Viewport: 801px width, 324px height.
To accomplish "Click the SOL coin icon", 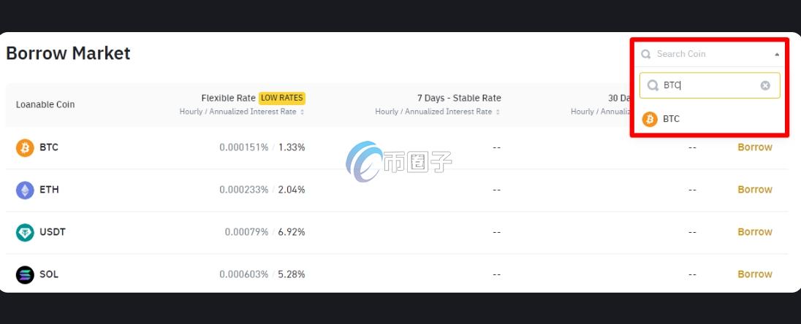I will tap(25, 275).
